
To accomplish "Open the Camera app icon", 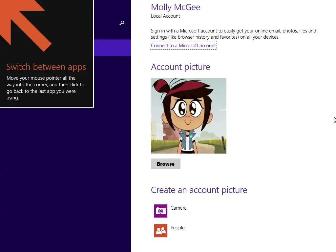I will tap(161, 211).
